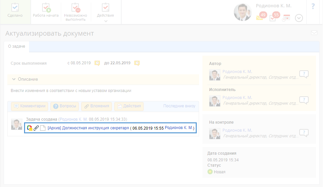Click the multicolor status icon on attachment row
This screenshot has height=187, width=323.
click(30, 128)
